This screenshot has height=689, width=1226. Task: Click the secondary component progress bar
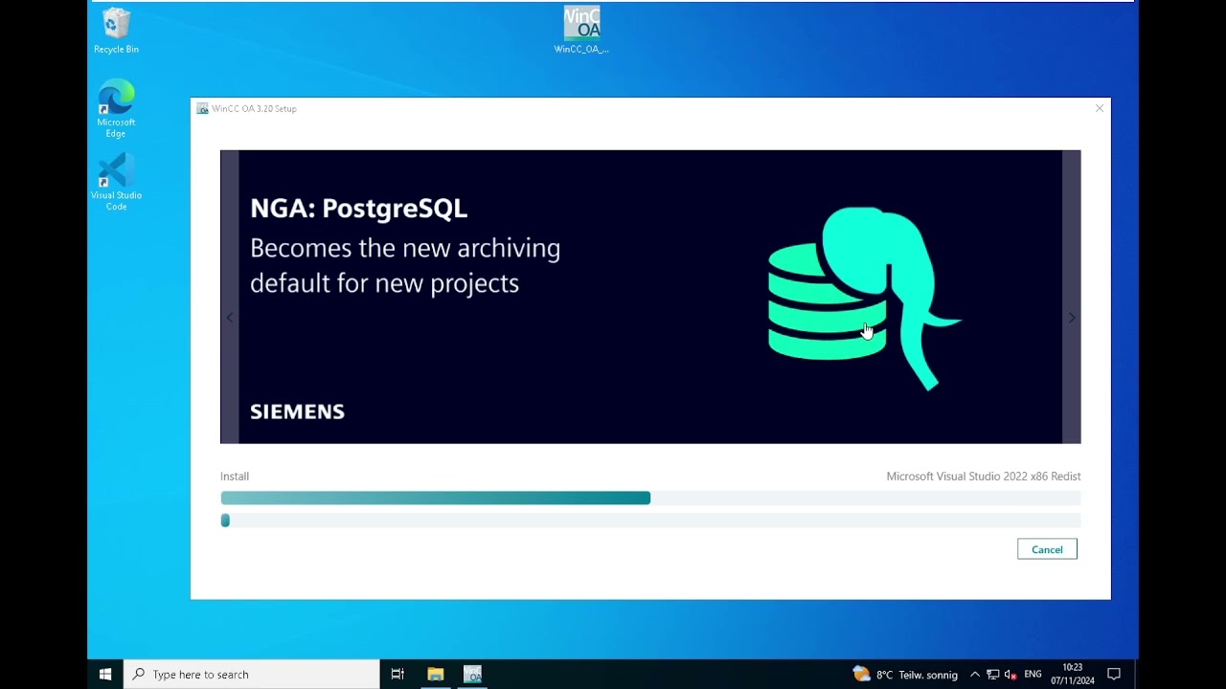coord(650,521)
